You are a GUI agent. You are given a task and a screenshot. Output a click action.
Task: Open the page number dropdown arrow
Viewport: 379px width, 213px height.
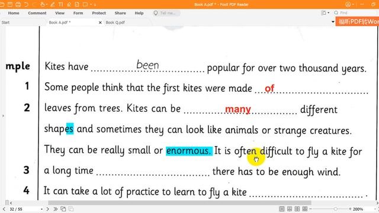point(42,209)
